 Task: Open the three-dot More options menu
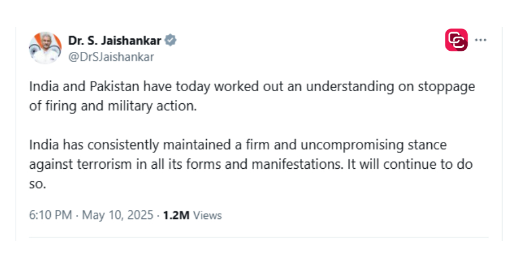480,40
